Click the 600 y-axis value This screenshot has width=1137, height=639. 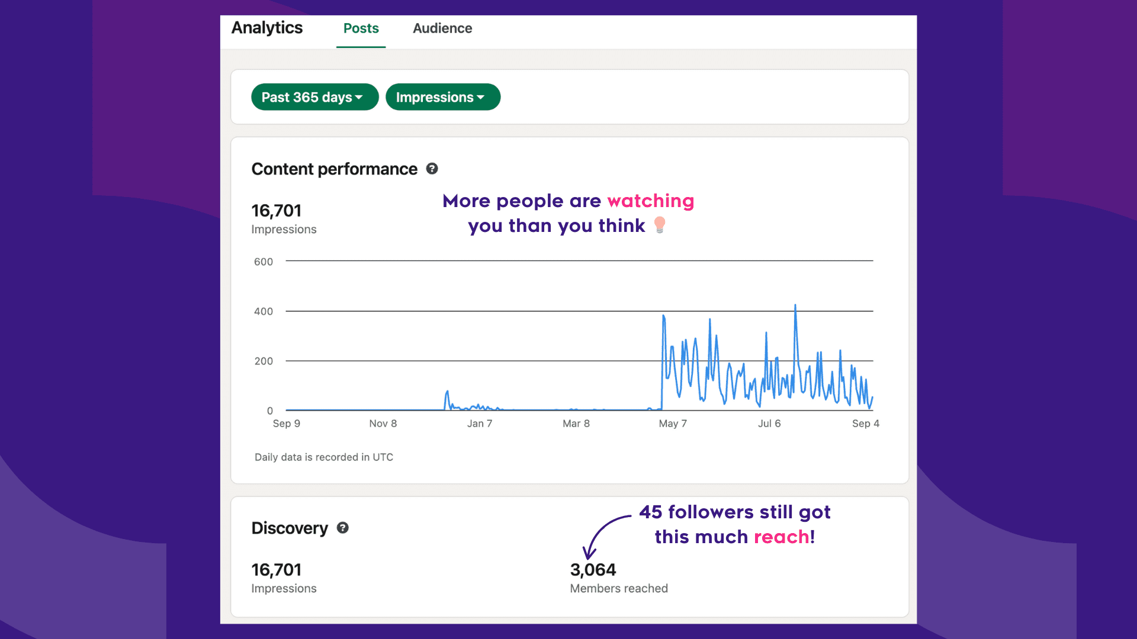click(264, 262)
